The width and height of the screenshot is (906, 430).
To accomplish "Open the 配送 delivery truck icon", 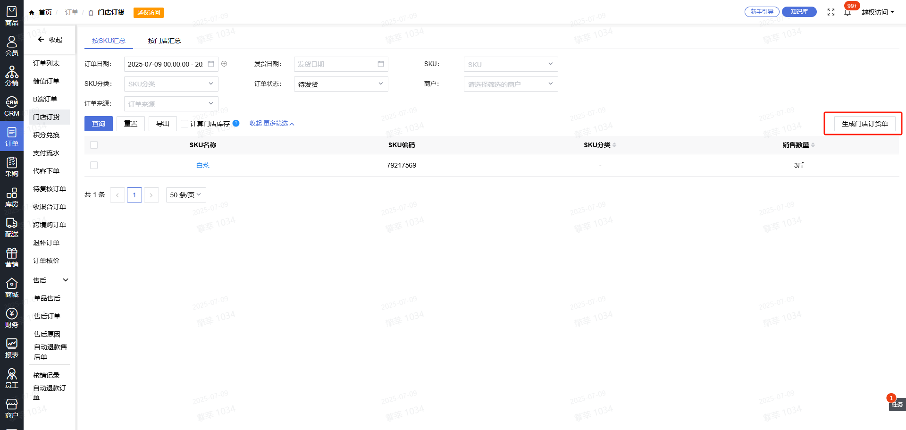I will click(x=12, y=227).
